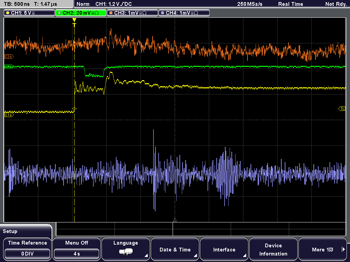Click the yellow trigger time marker at top
This screenshot has height=262, width=350.
(74, 22)
